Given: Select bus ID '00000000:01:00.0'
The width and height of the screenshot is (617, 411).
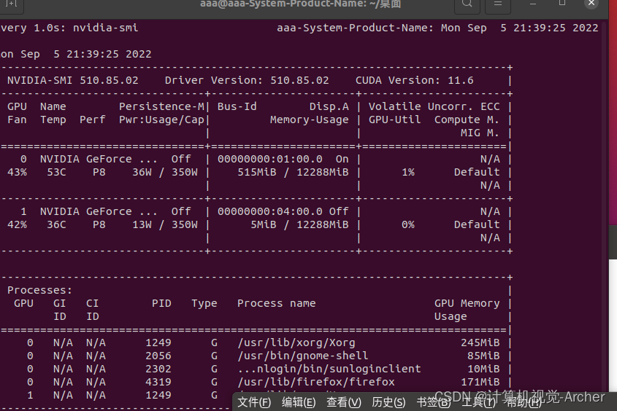Looking at the screenshot, I should pos(270,160).
